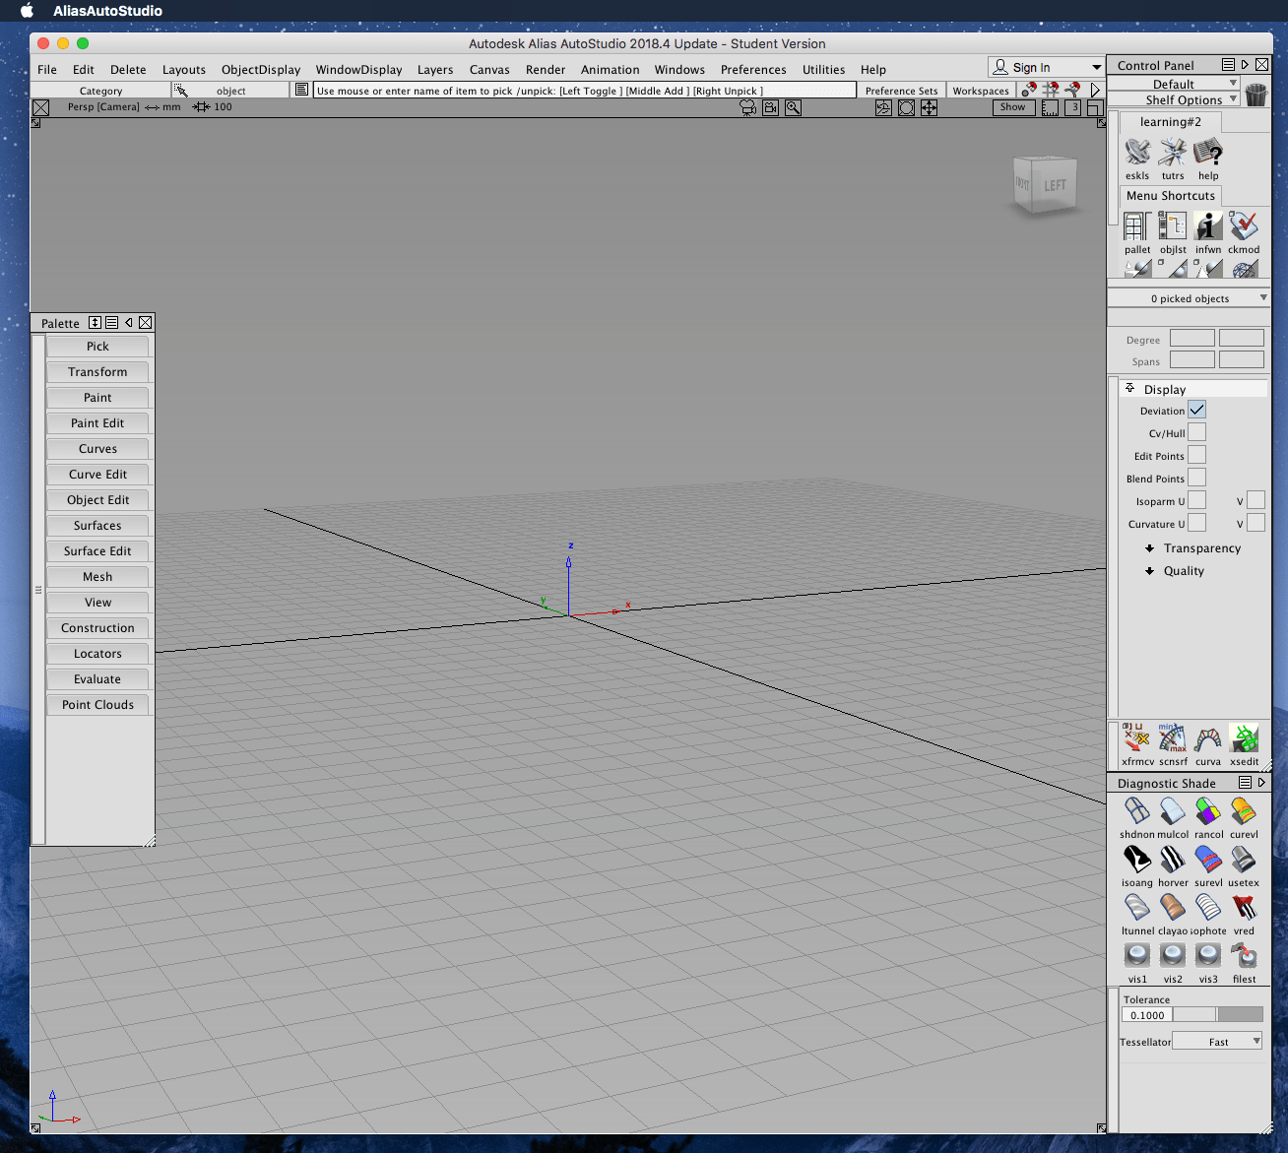Screen dimensions: 1288x1153
Task: Apply vis3 visualization preset
Action: pyautogui.click(x=1208, y=956)
